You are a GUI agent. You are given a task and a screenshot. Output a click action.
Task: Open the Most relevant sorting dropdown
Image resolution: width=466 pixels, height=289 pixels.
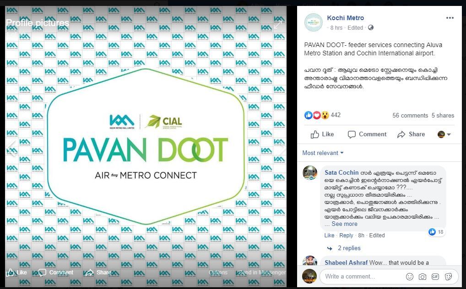coord(323,153)
